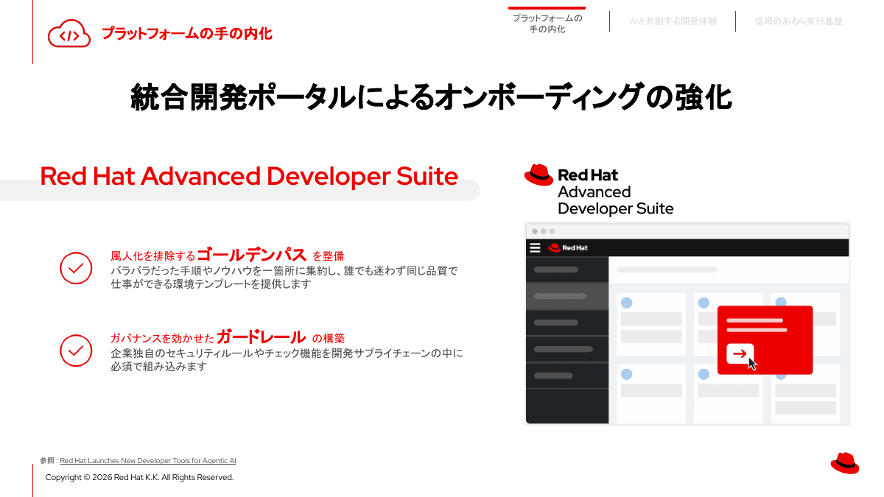
Task: Click the hamburger menu icon in the portal mockup
Action: click(x=536, y=248)
